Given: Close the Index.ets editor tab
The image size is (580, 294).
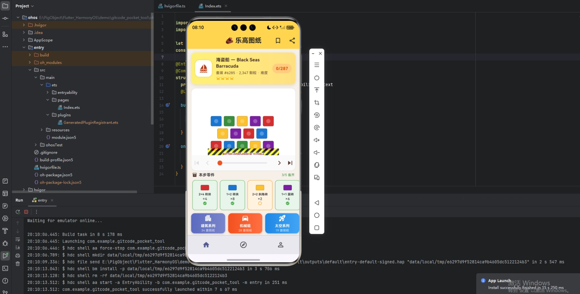Looking at the screenshot, I should (x=226, y=6).
